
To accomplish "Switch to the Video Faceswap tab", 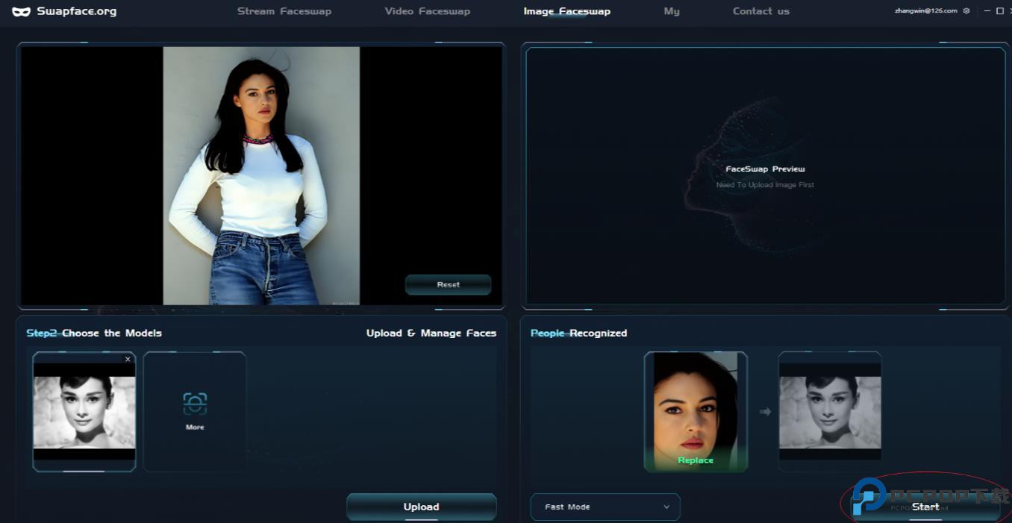I will pyautogui.click(x=427, y=11).
